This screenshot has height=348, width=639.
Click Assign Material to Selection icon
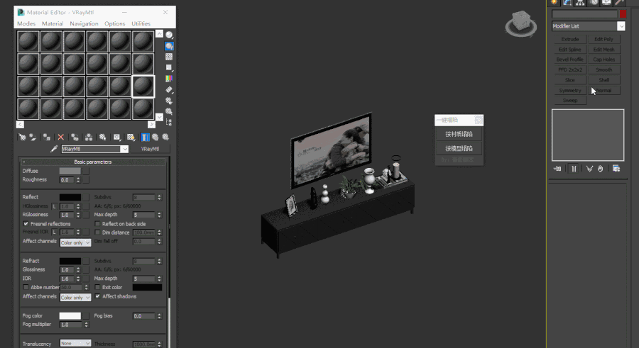click(47, 137)
